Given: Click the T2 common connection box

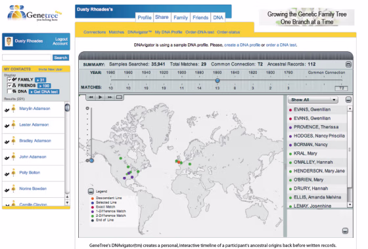Looking at the screenshot, I should click(341, 88).
